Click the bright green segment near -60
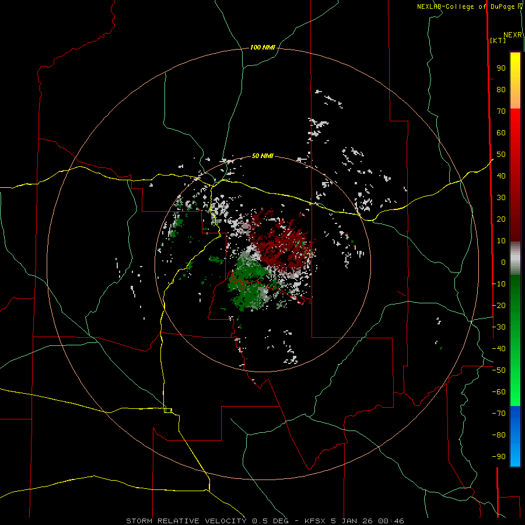This screenshot has width=525, height=525. pos(515,392)
